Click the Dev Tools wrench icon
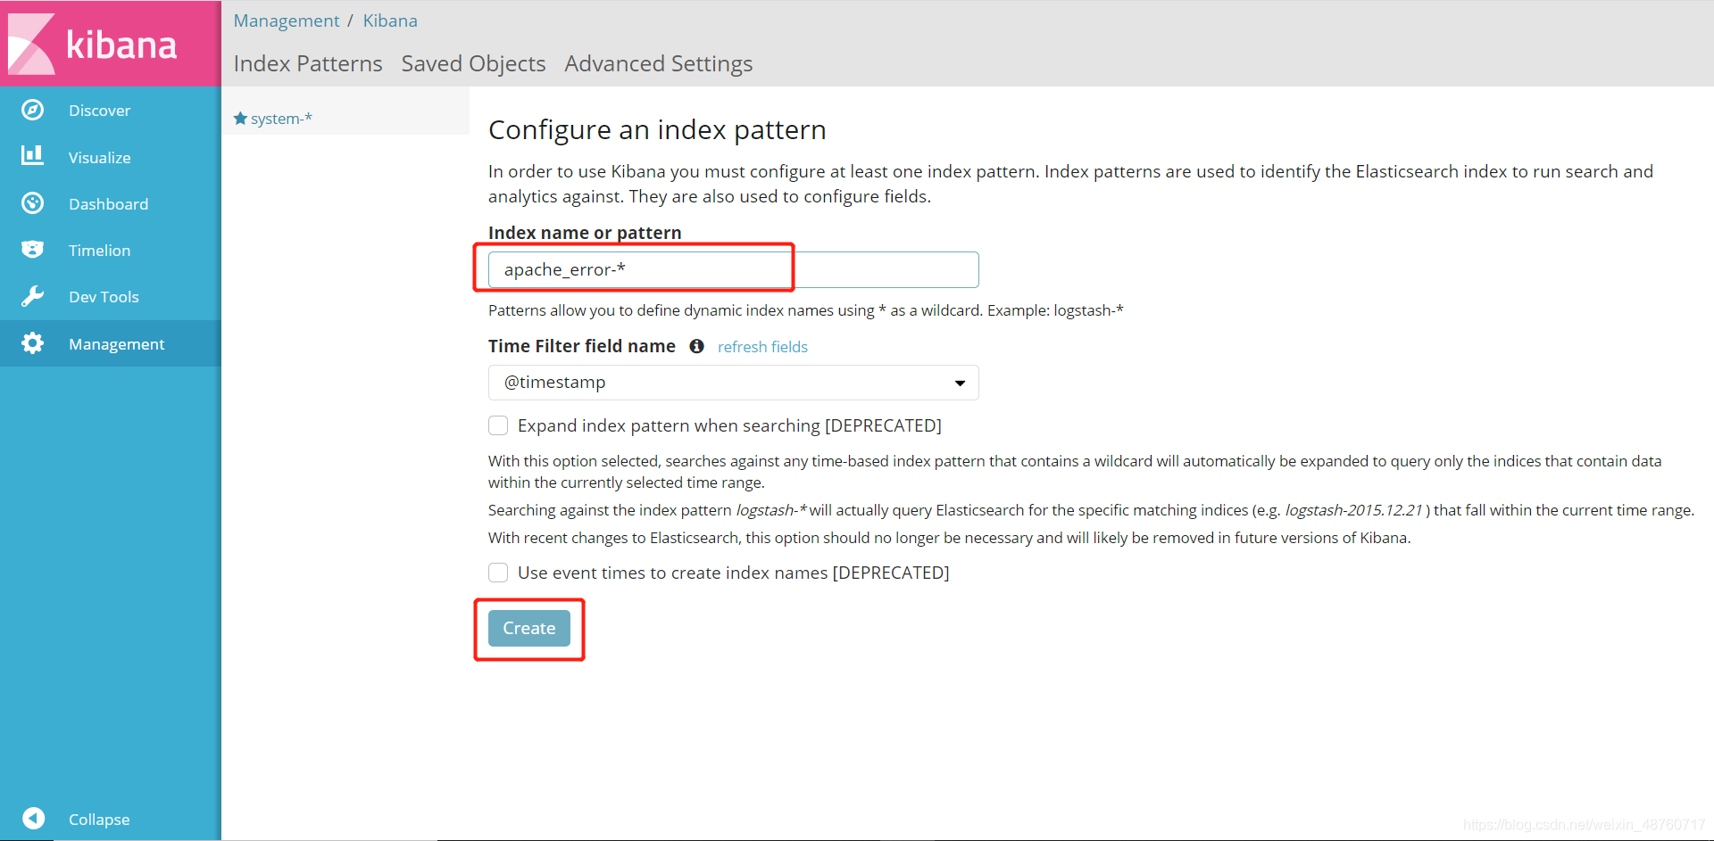Viewport: 1714px width, 841px height. [32, 296]
